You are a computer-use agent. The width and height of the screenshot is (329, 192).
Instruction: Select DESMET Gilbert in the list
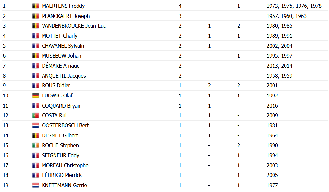(x=60, y=135)
